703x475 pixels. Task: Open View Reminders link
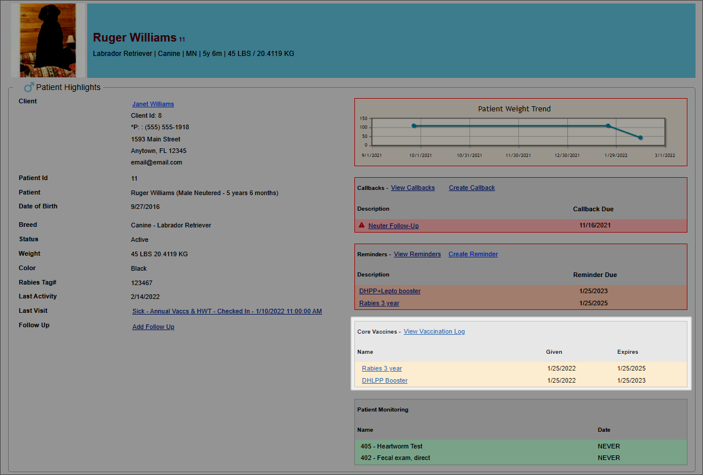(x=417, y=254)
